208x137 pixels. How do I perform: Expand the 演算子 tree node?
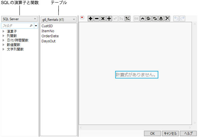tap(4, 32)
